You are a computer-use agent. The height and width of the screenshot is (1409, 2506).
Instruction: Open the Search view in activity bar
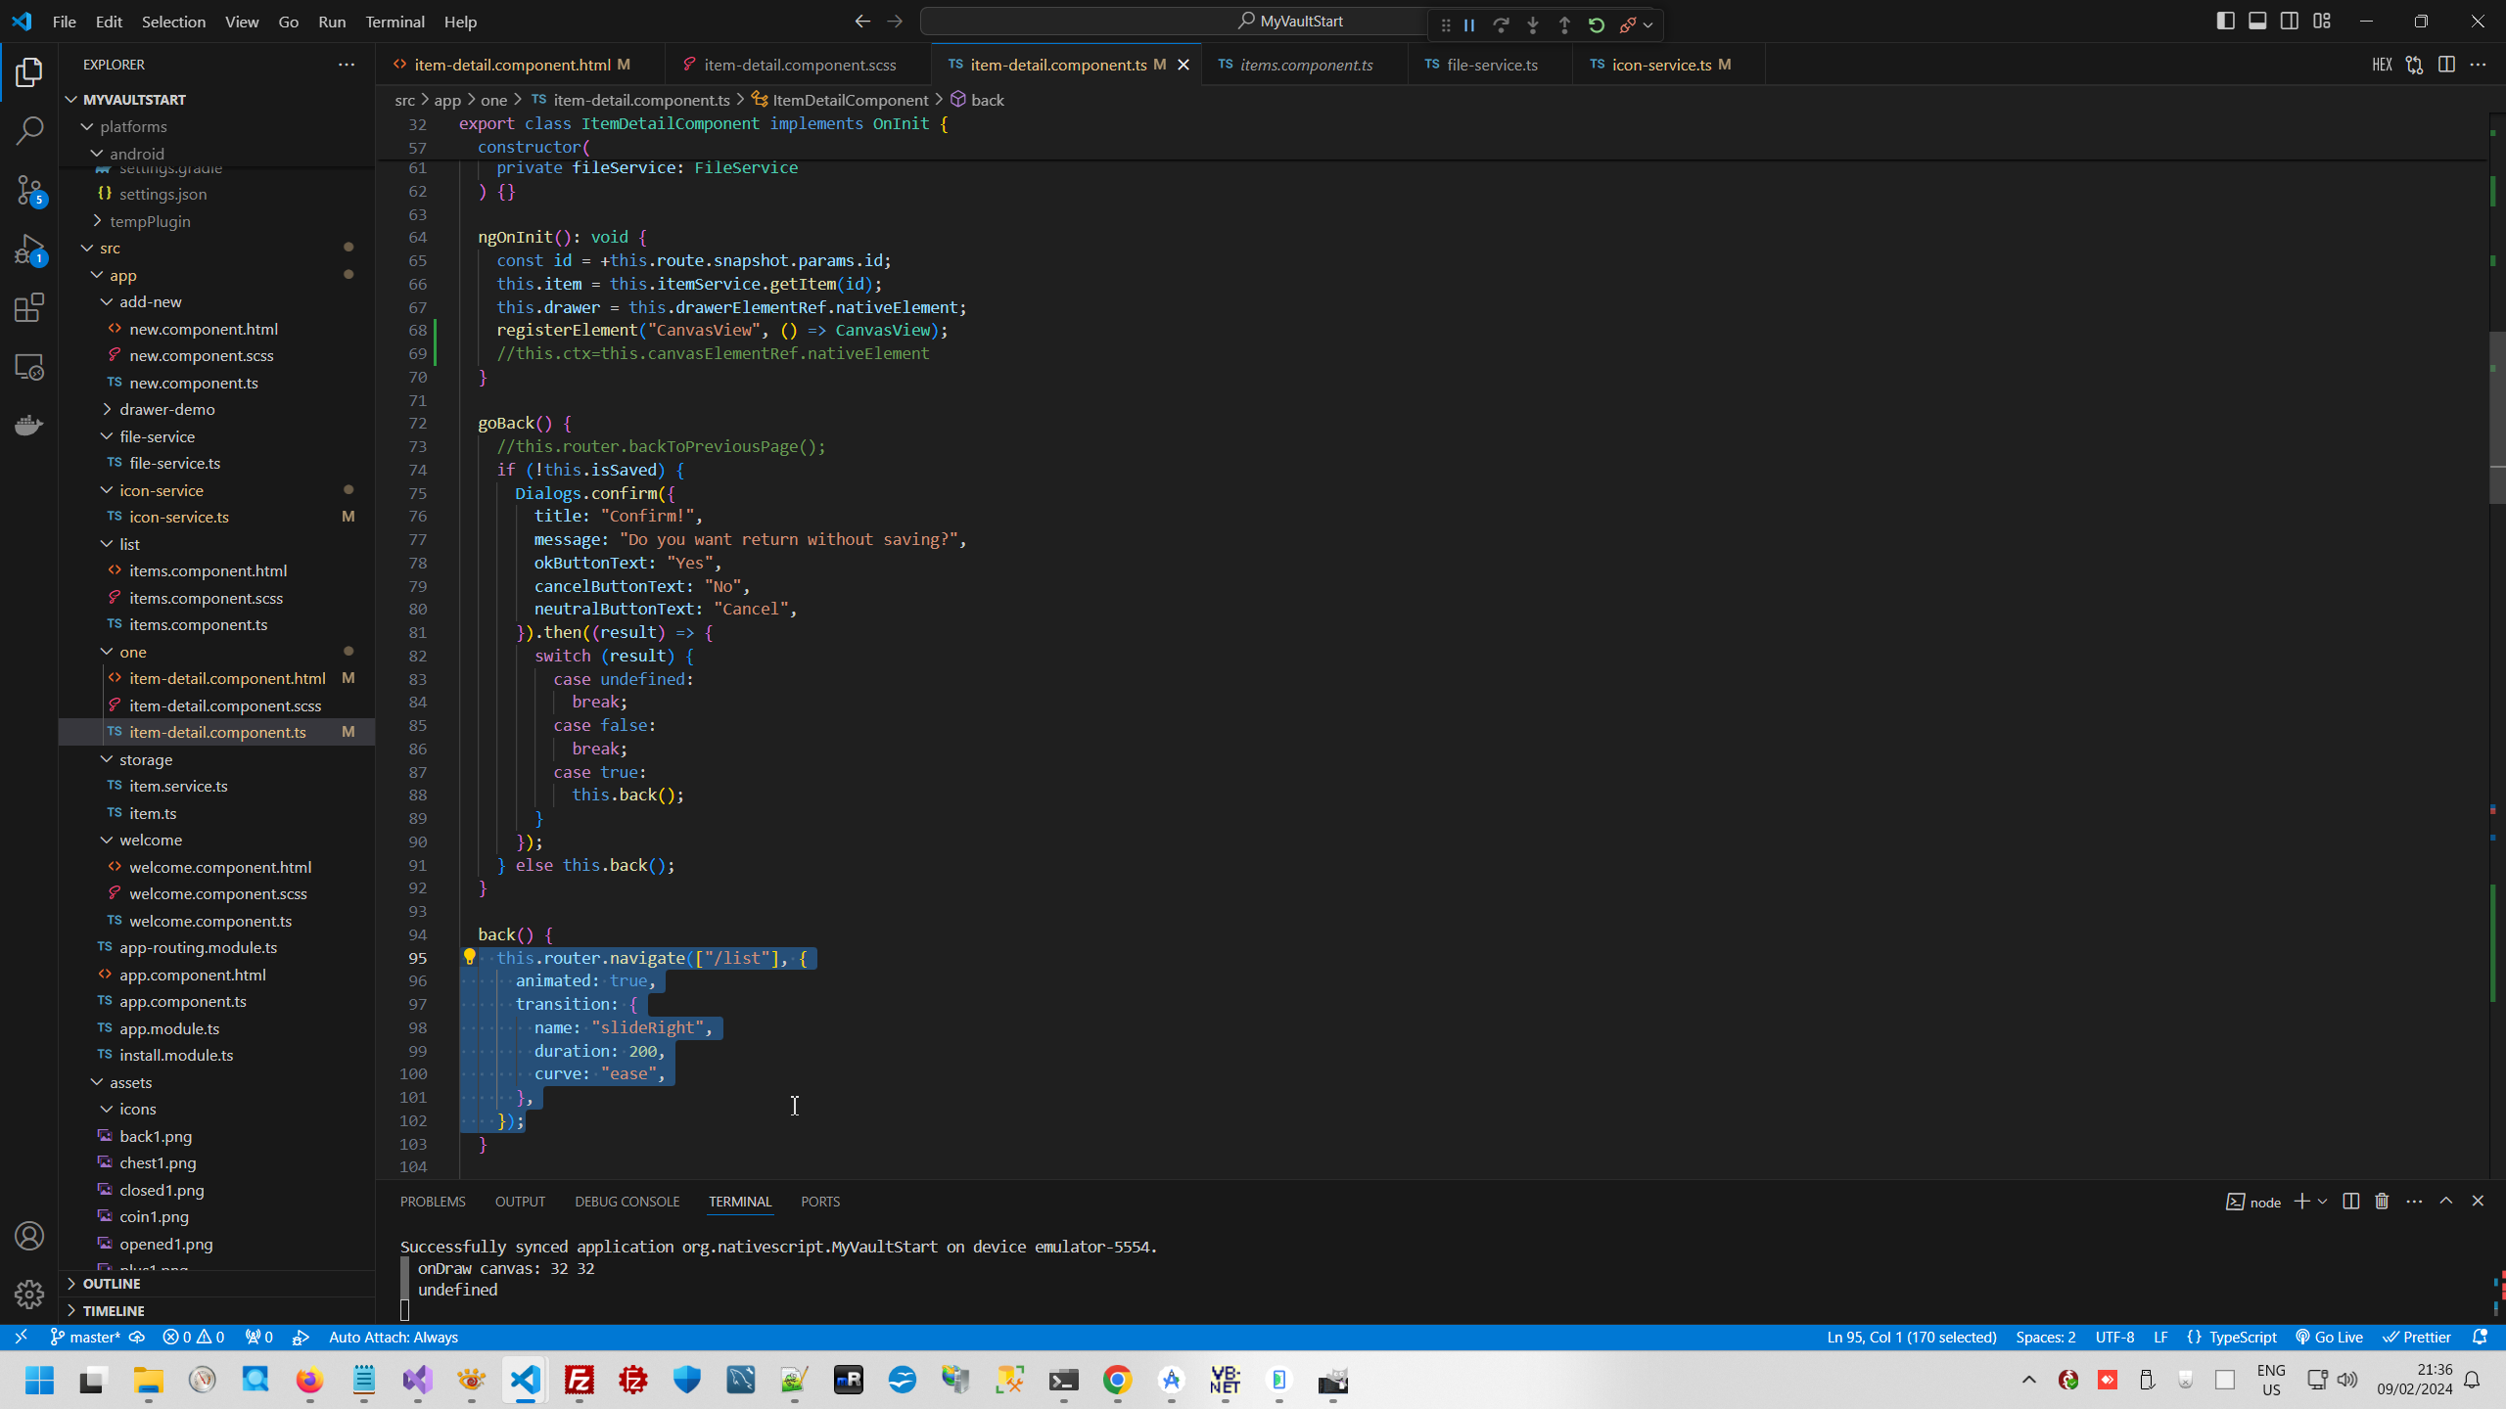[29, 130]
